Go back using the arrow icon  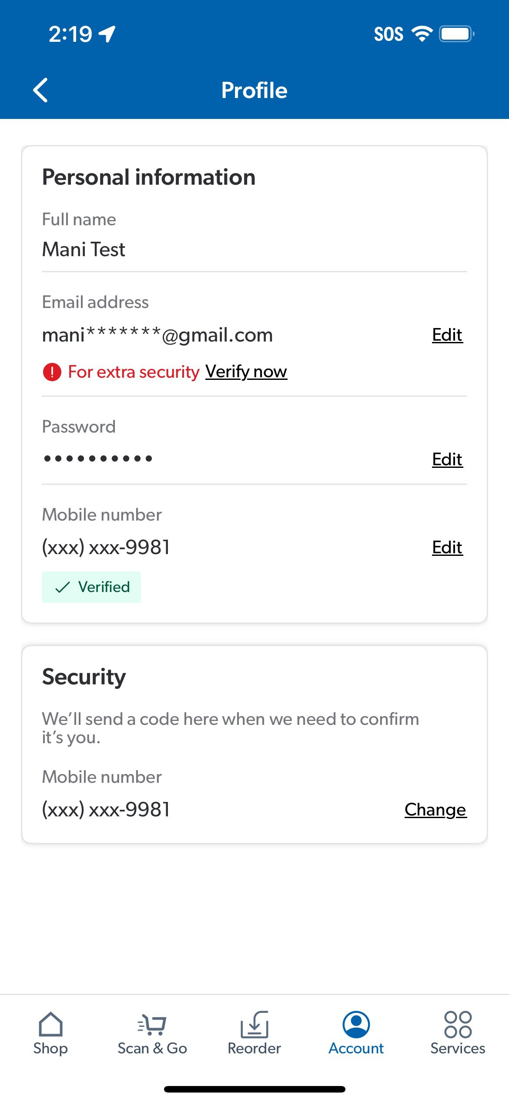40,90
